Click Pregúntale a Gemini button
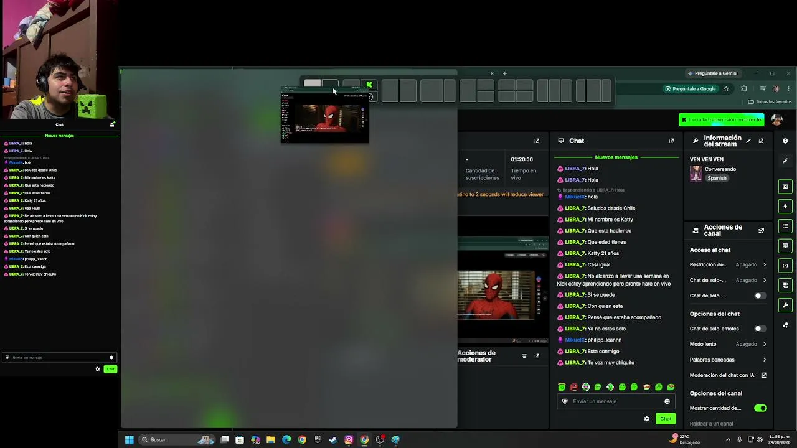Screen dimensions: 797x448 [x=712, y=73]
